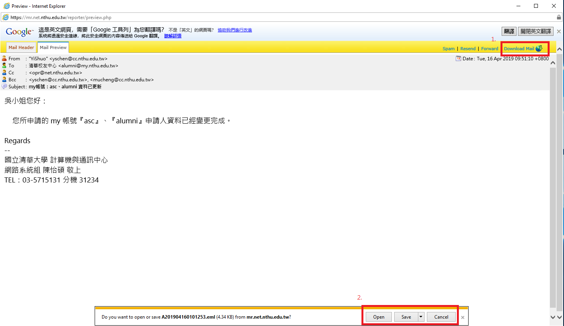Switch to the Mail Header tab
This screenshot has width=564, height=326.
[21, 47]
